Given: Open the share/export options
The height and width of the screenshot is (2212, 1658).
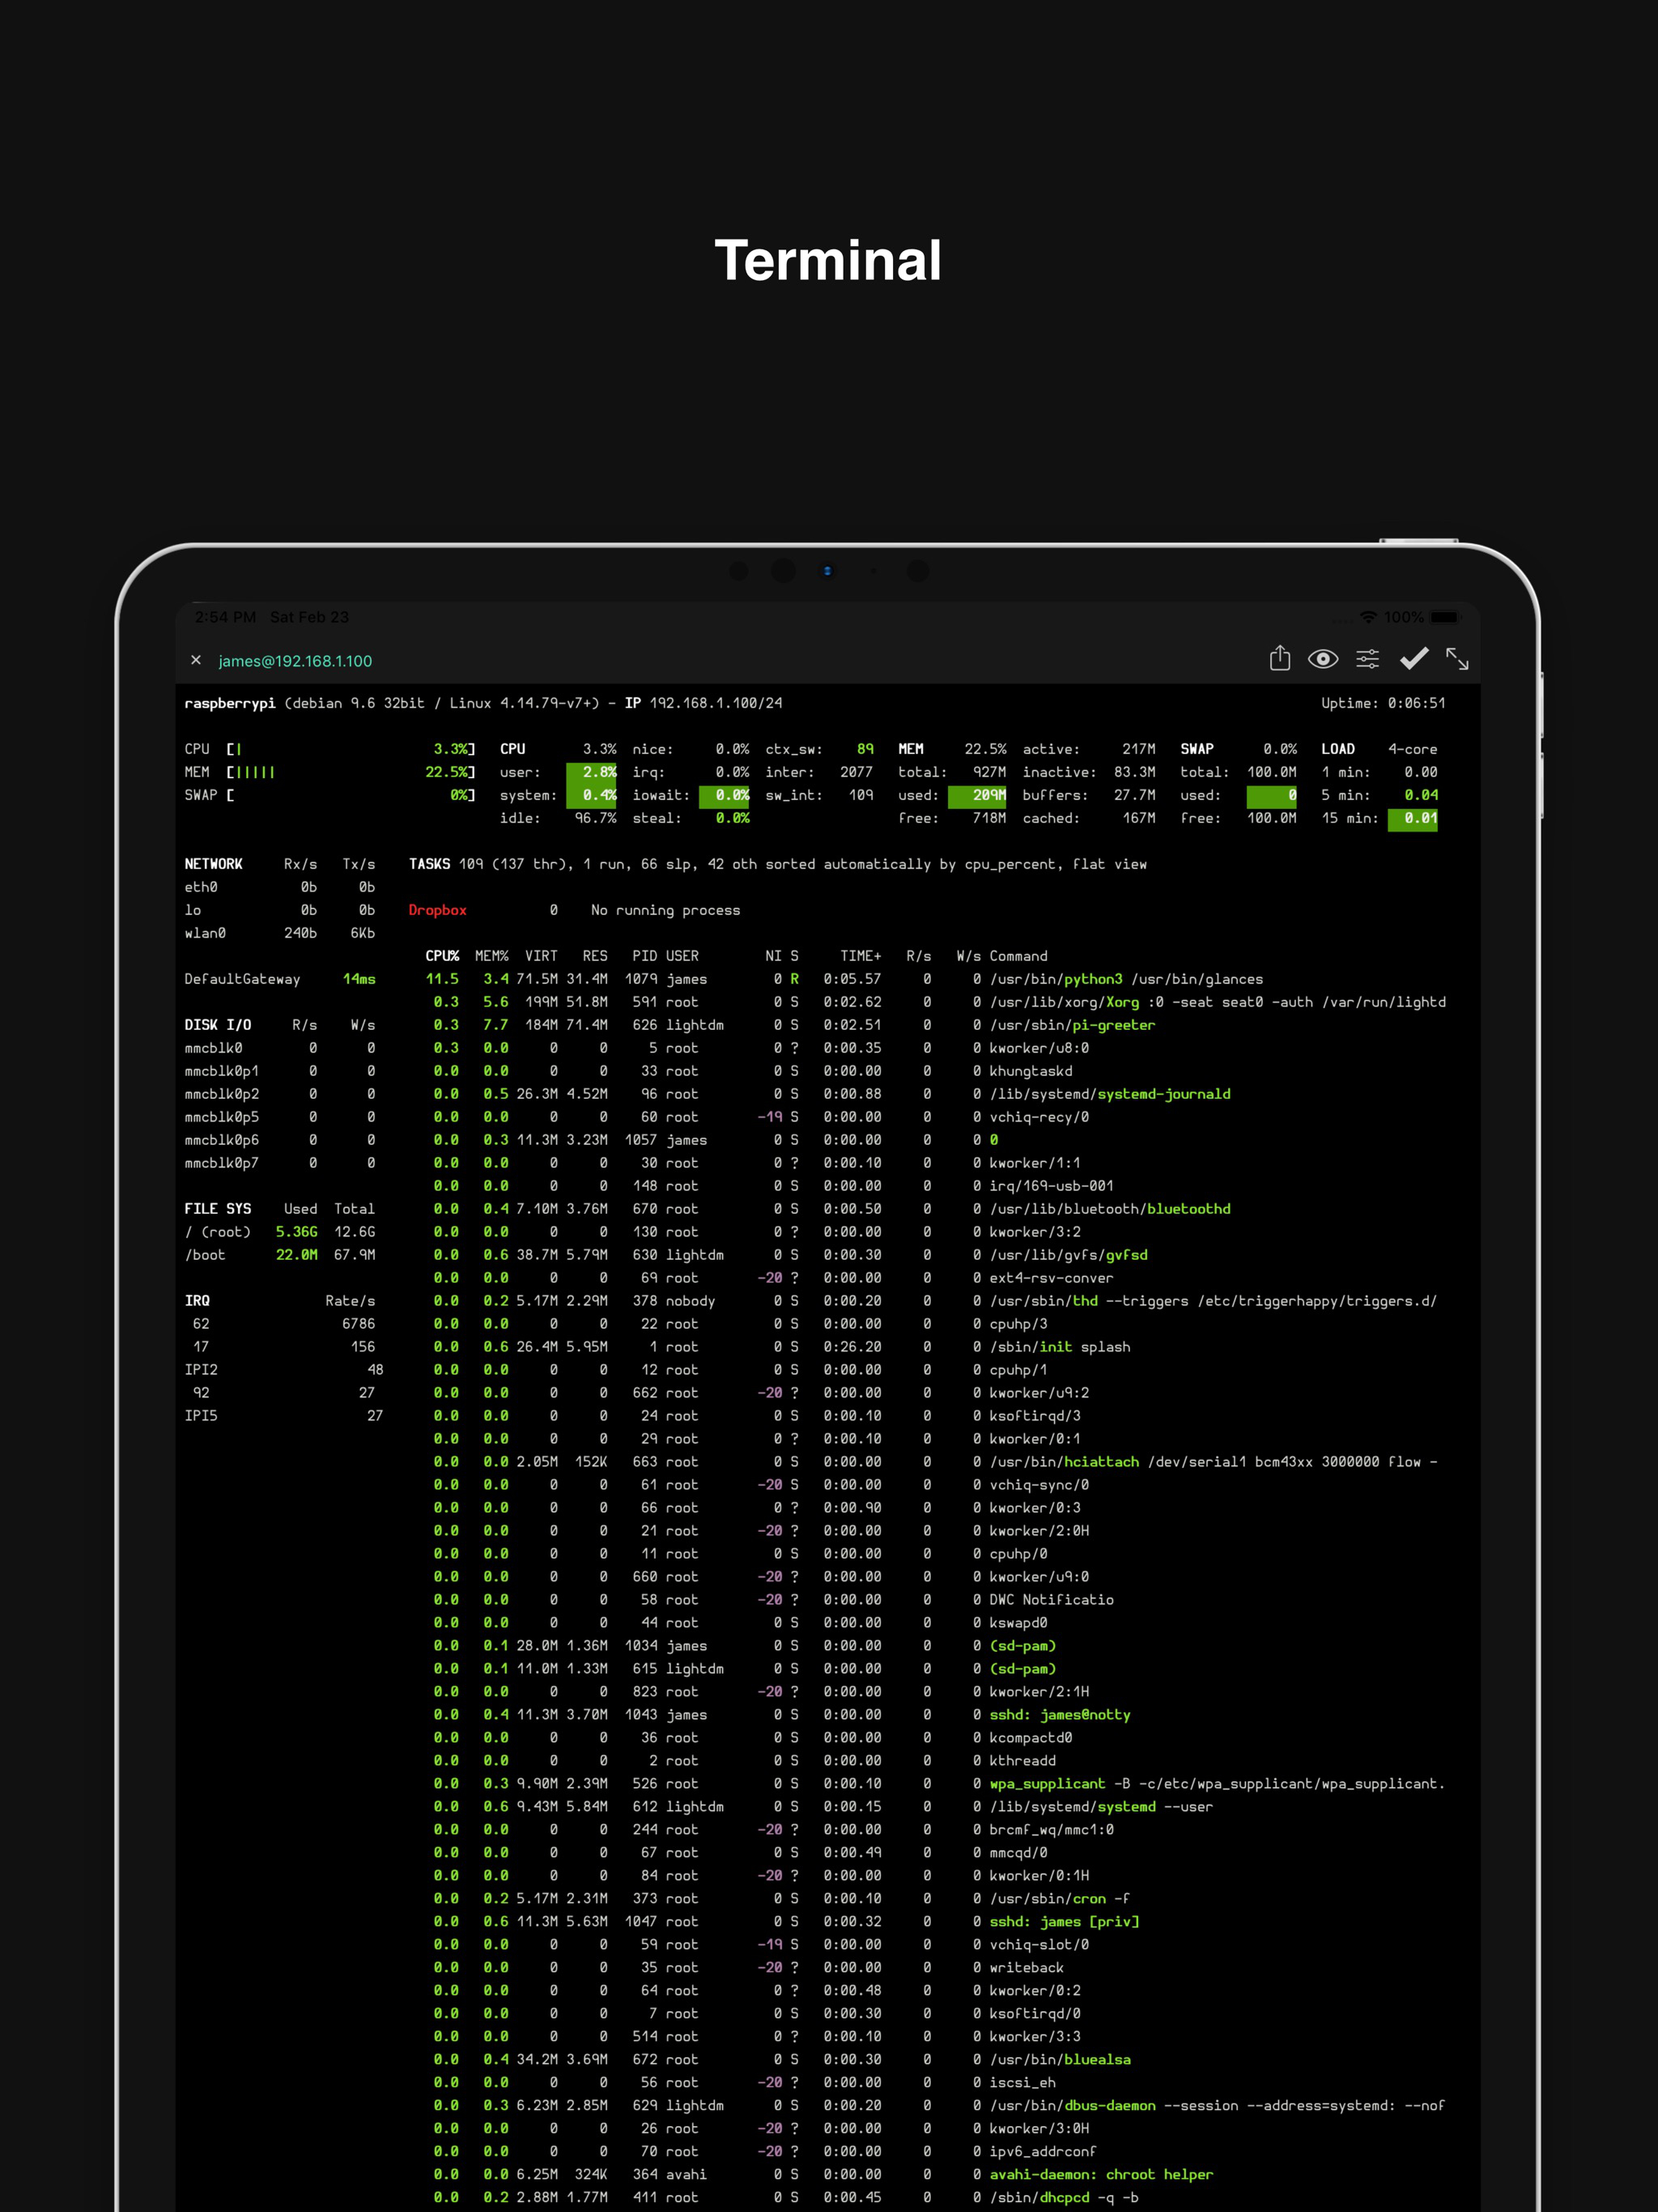Looking at the screenshot, I should (x=1281, y=659).
